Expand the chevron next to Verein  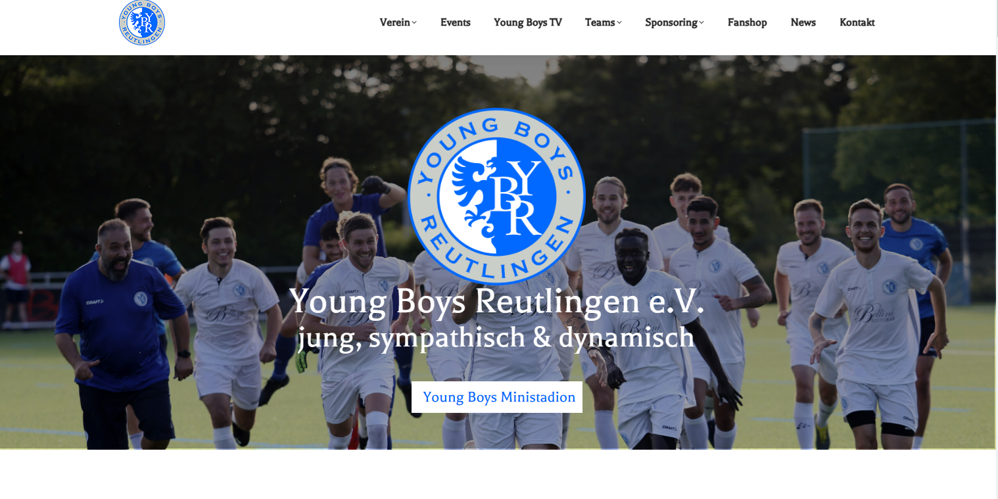pos(414,23)
